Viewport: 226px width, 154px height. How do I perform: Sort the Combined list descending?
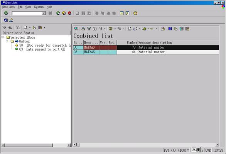(x=89, y=29)
